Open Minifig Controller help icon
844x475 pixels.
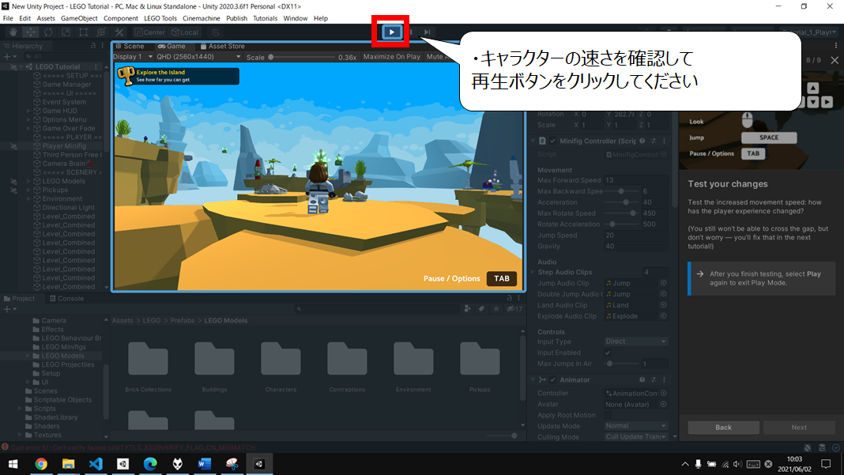tap(642, 141)
